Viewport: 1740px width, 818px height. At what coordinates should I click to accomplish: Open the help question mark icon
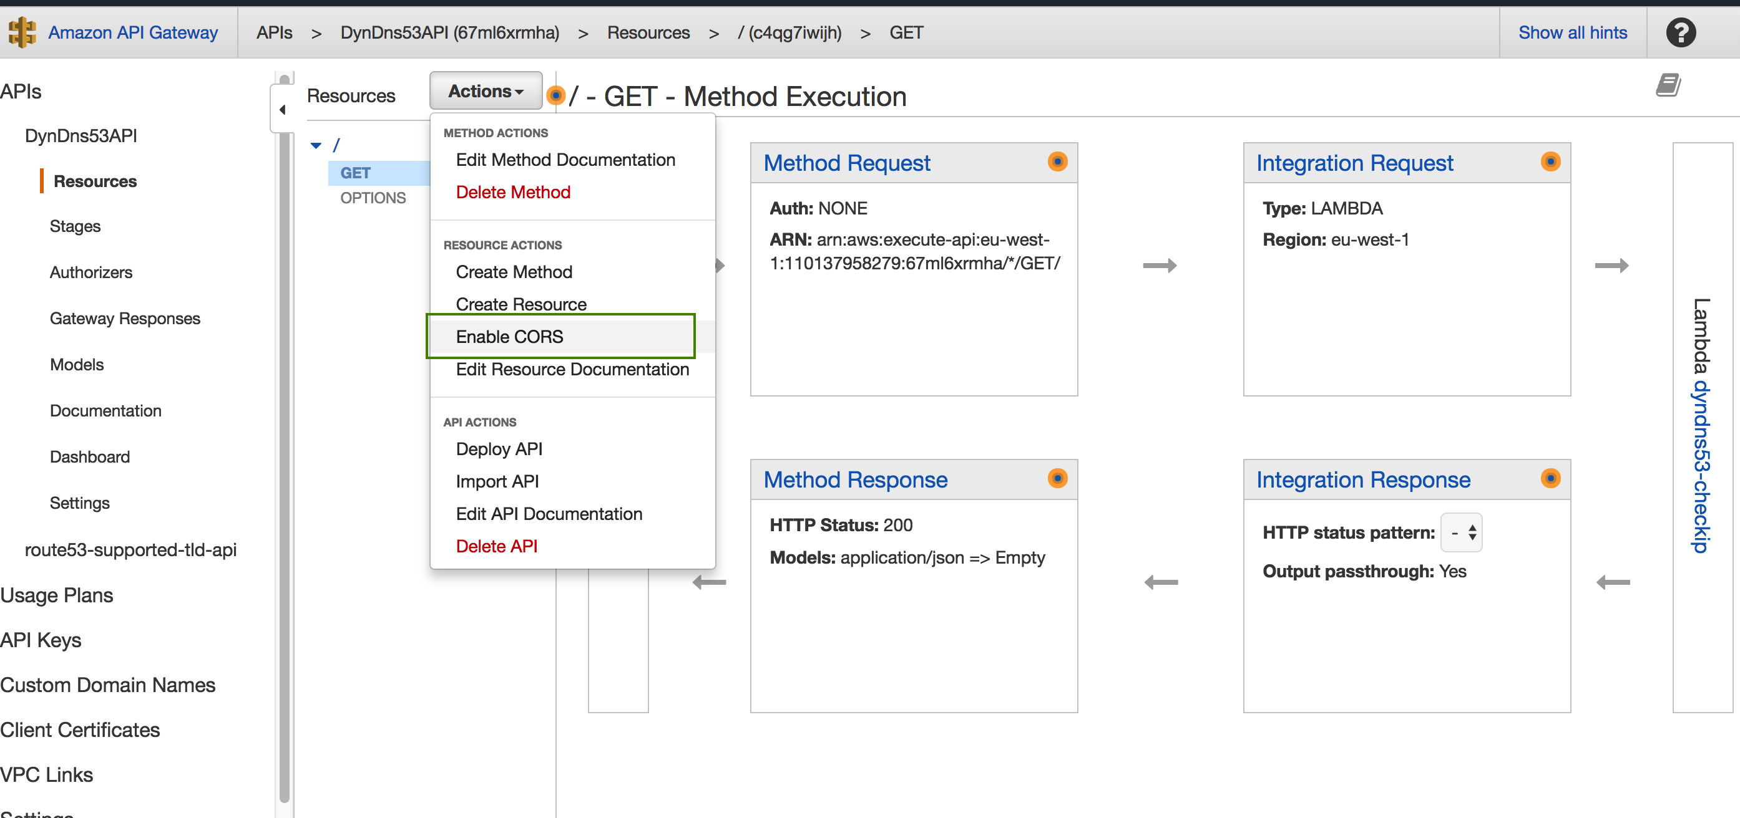coord(1680,32)
